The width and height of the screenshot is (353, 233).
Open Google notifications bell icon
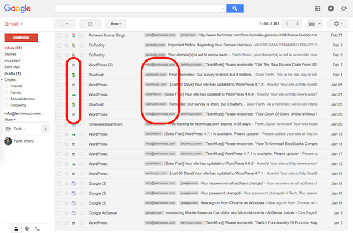(331, 9)
